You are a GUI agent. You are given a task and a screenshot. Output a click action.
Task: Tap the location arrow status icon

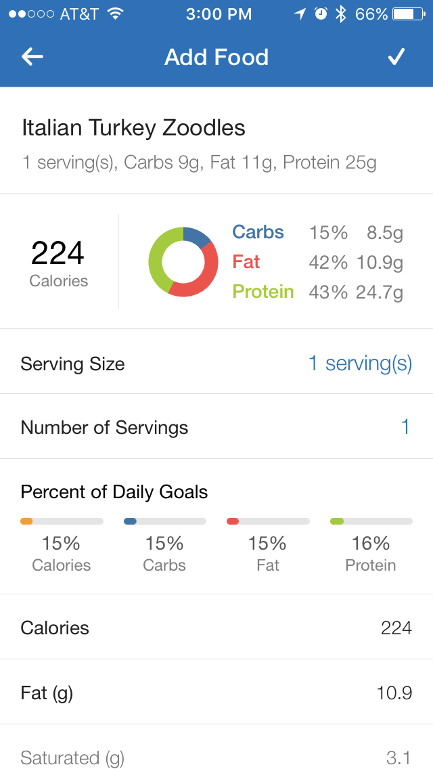pos(300,14)
